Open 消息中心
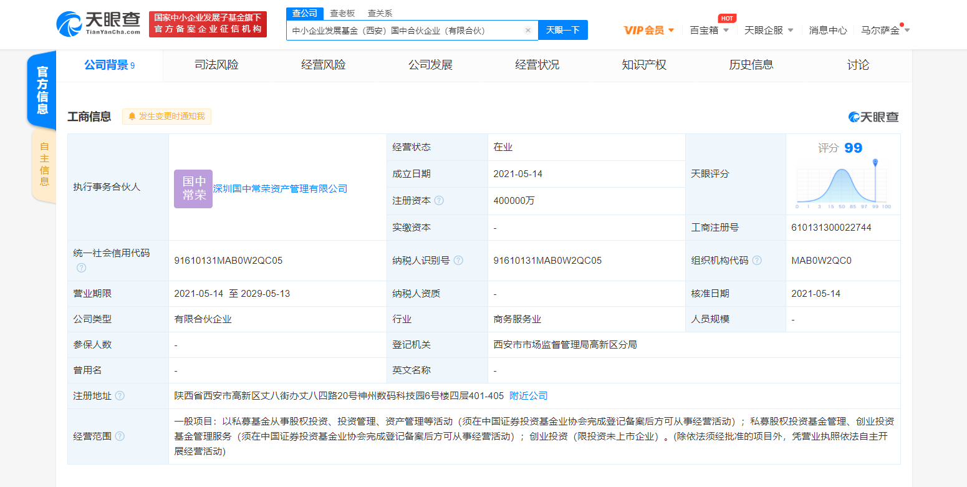The width and height of the screenshot is (967, 487). [828, 30]
